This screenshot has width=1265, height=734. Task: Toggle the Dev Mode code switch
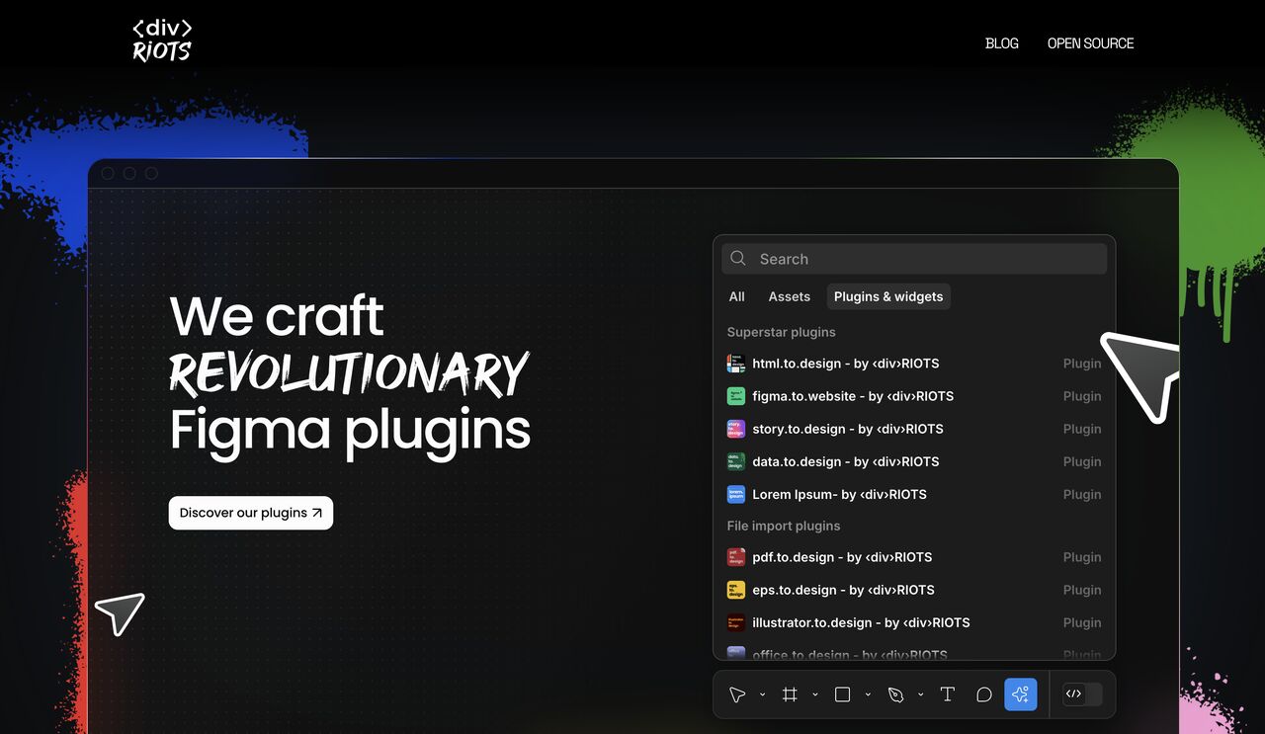(1082, 694)
